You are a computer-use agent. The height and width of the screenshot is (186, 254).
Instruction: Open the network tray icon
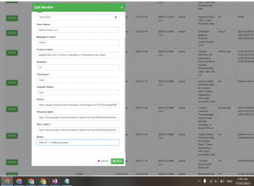click(211, 181)
